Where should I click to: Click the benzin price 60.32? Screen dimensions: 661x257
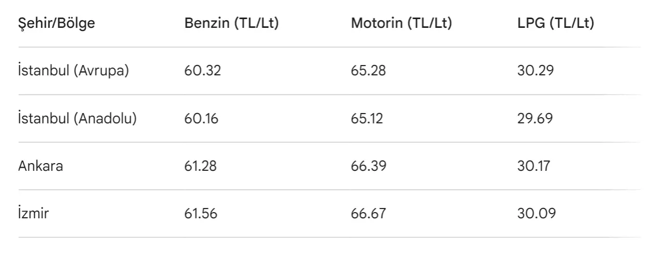pyautogui.click(x=202, y=71)
